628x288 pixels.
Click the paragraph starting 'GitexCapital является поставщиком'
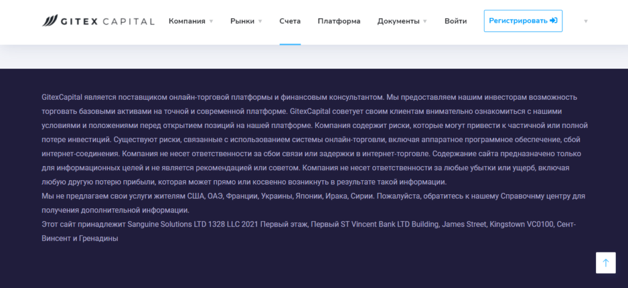(315, 140)
